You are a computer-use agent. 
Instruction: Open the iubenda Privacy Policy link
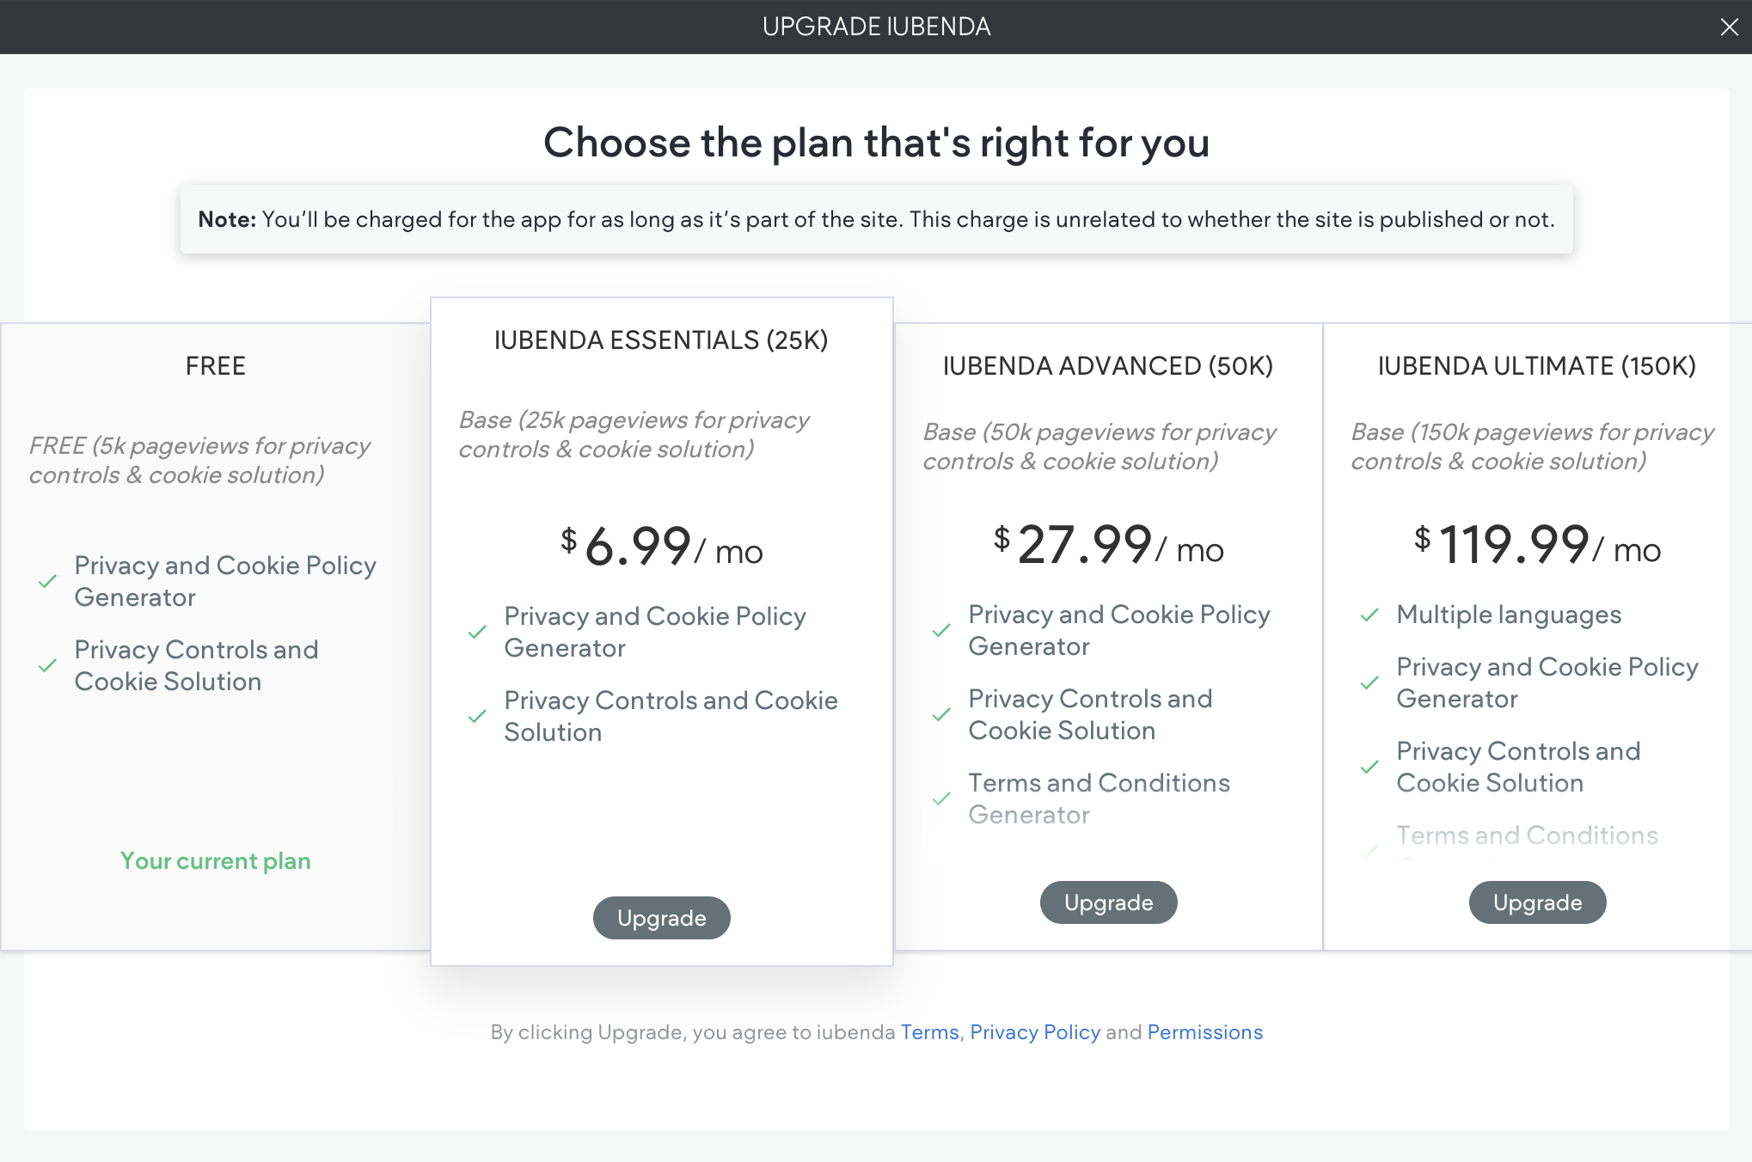1035,1032
